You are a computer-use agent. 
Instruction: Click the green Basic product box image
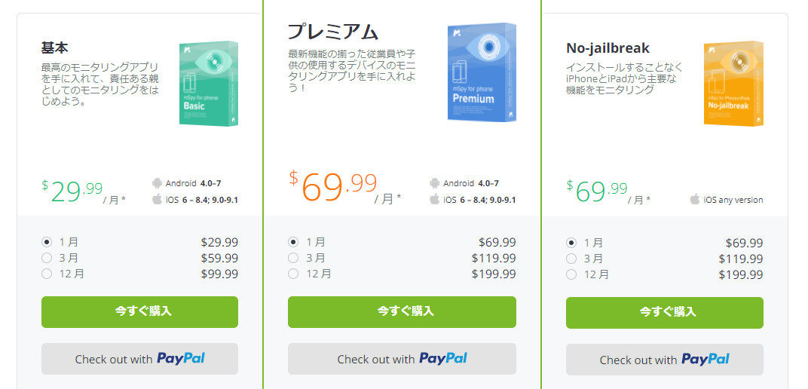(209, 83)
